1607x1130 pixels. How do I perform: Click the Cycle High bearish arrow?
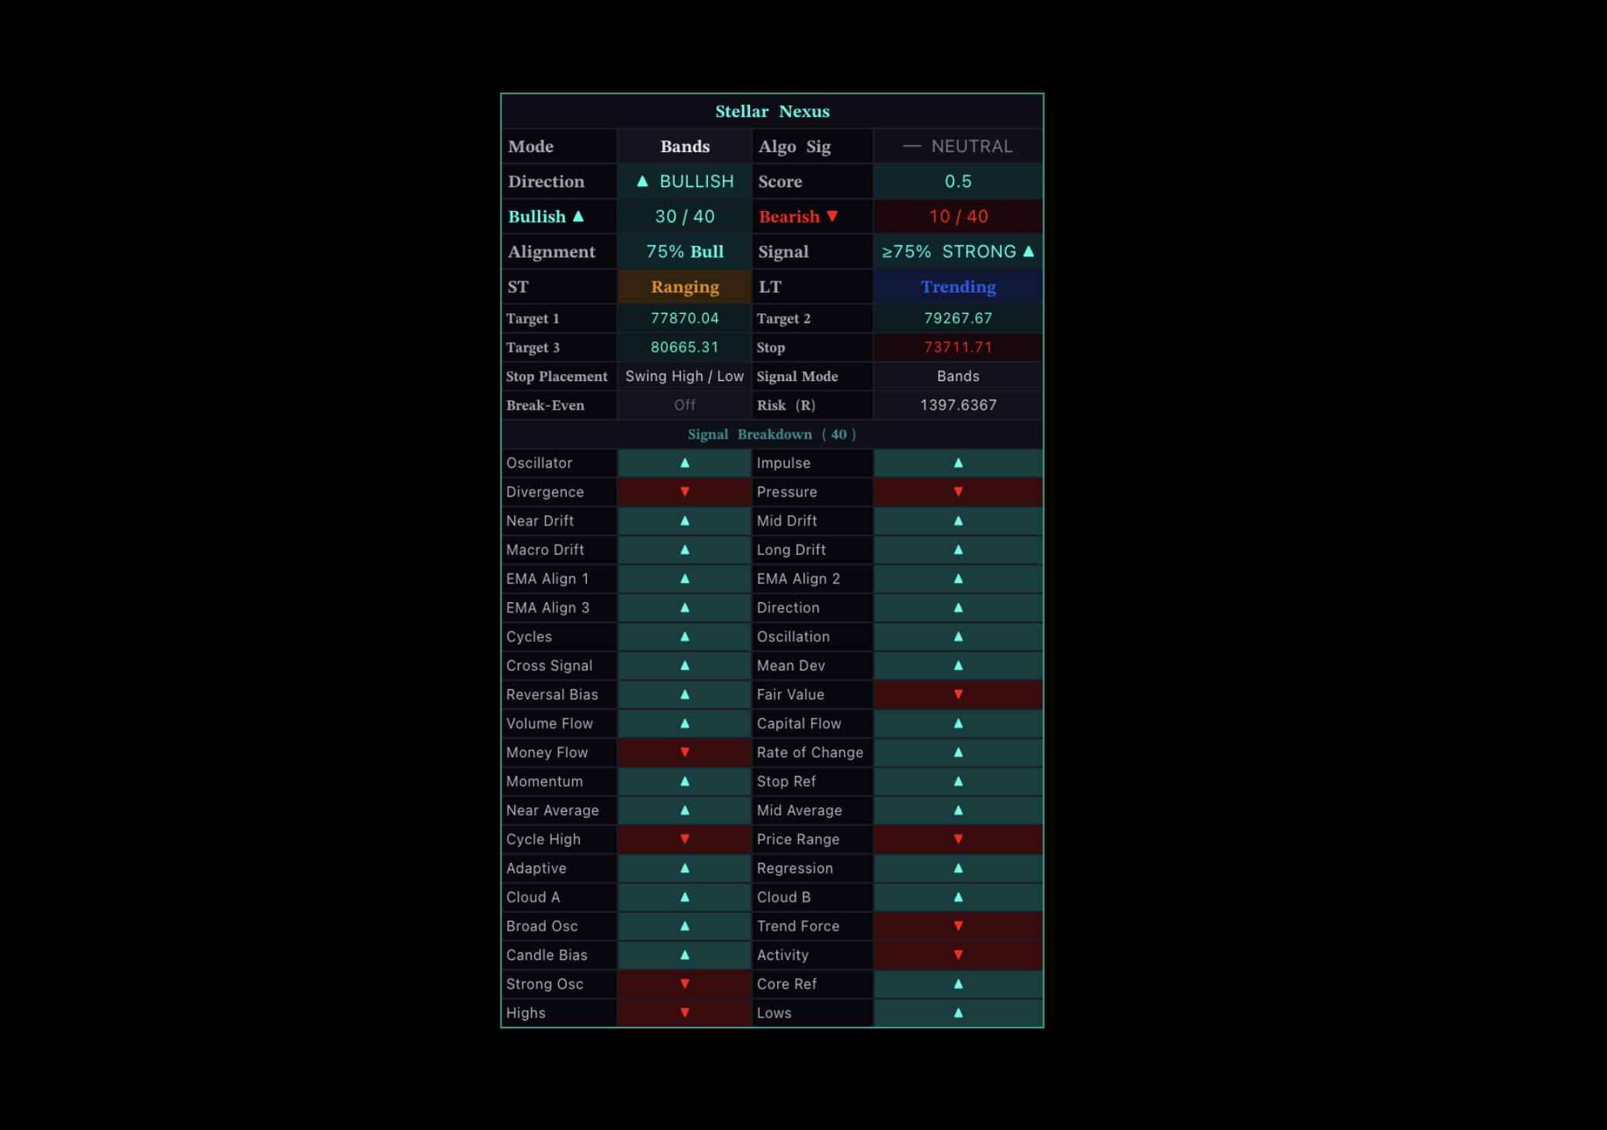[x=684, y=839]
